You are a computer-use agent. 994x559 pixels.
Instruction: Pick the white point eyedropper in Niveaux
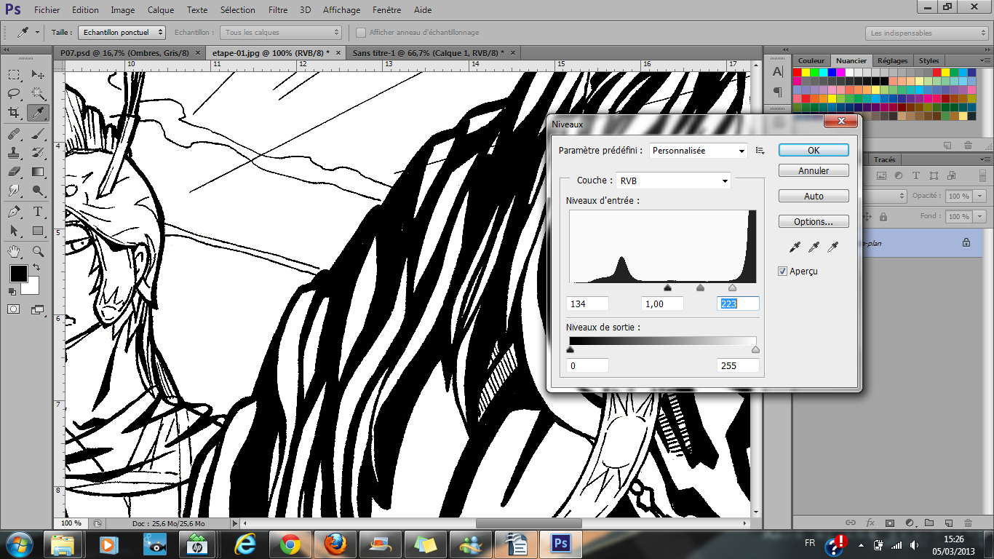coord(833,247)
